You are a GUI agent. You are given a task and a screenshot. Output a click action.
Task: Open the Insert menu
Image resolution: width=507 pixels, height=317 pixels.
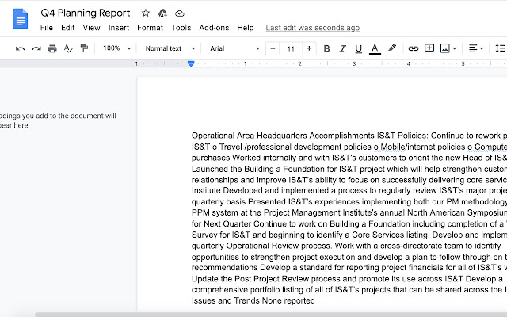click(119, 28)
